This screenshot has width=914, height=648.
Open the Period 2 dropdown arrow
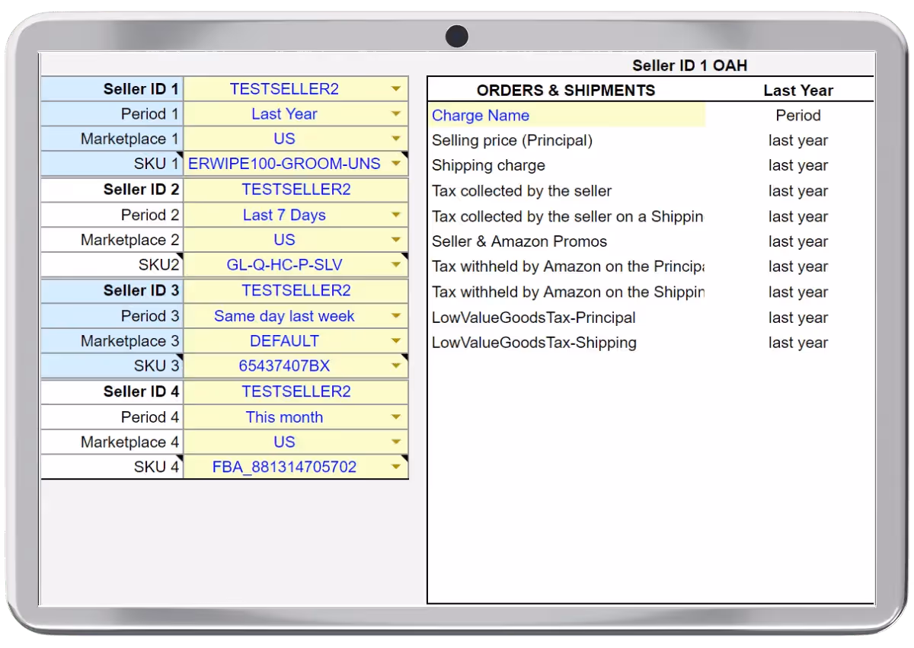click(x=395, y=215)
